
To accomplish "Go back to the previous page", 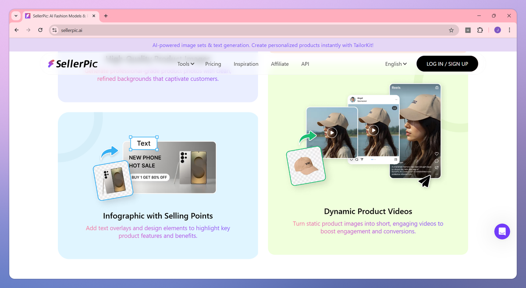I will (17, 30).
